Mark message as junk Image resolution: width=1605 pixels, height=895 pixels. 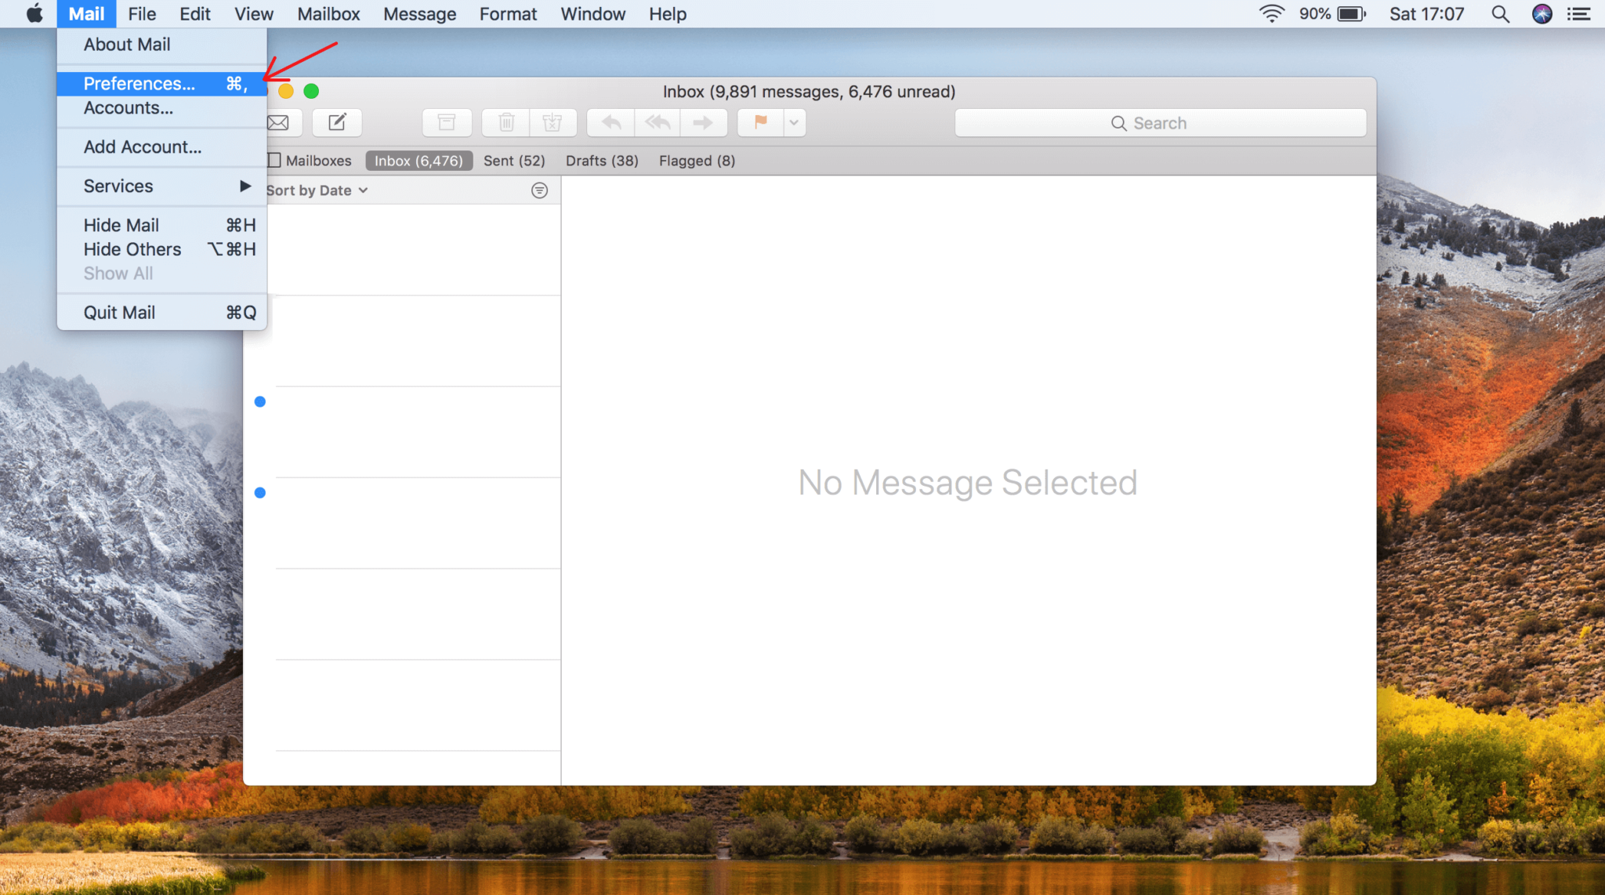click(x=553, y=122)
